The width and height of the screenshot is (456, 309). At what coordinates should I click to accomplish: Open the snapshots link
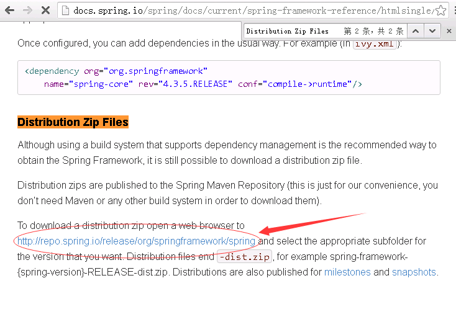[414, 272]
